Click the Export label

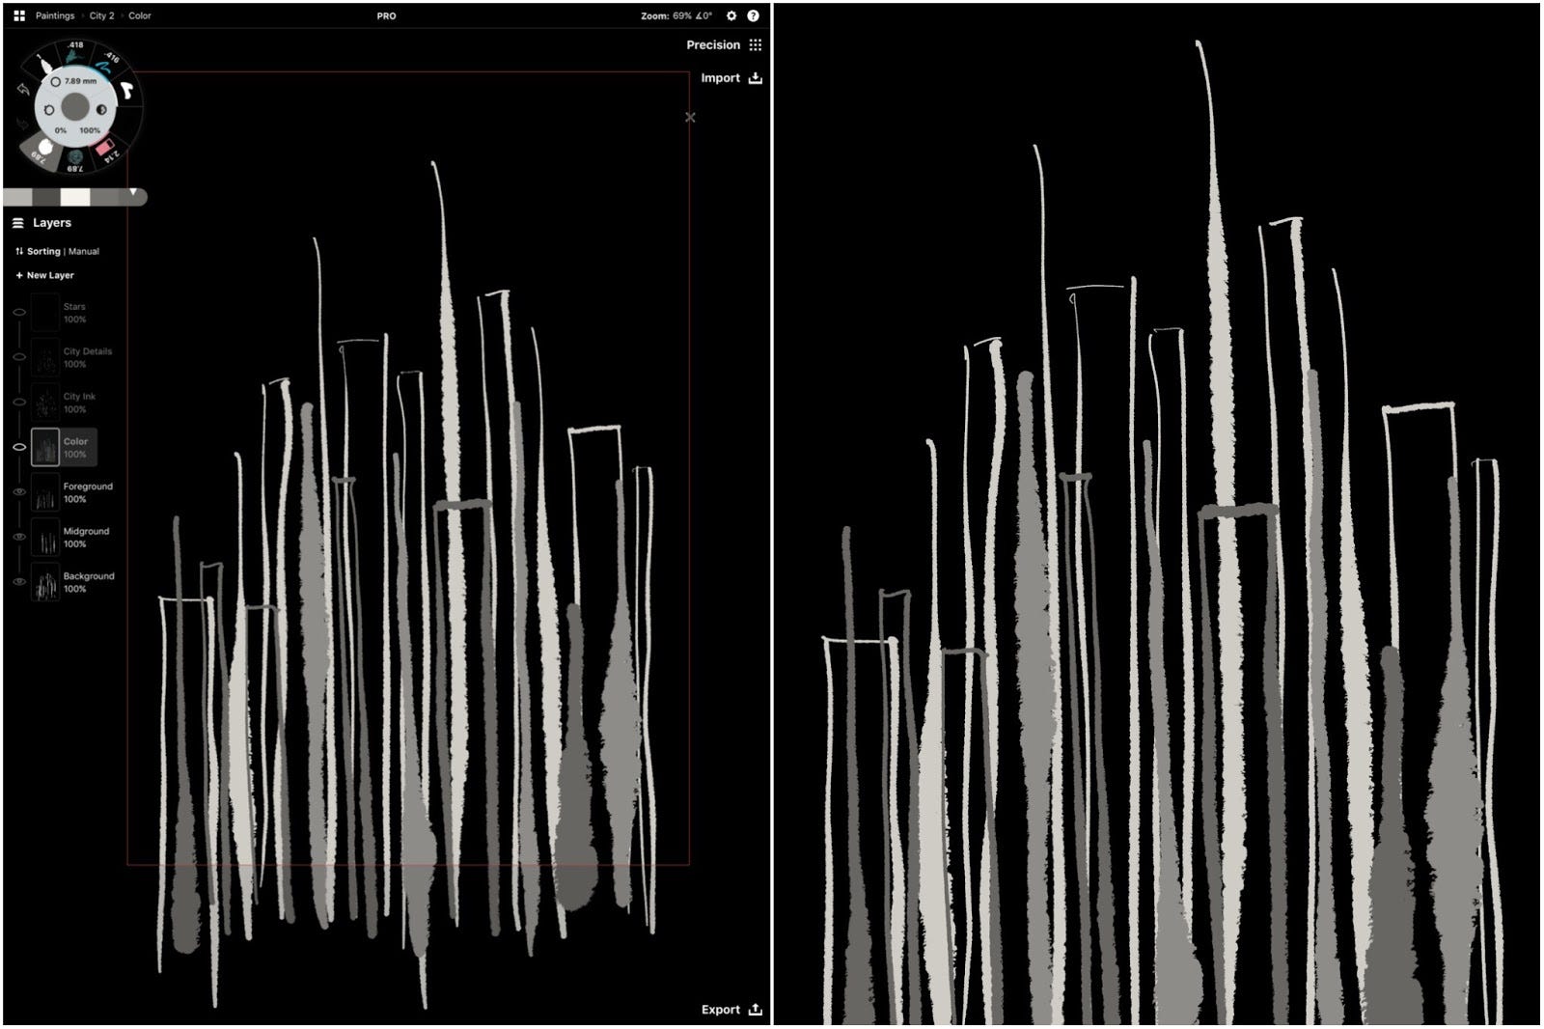coord(721,1010)
